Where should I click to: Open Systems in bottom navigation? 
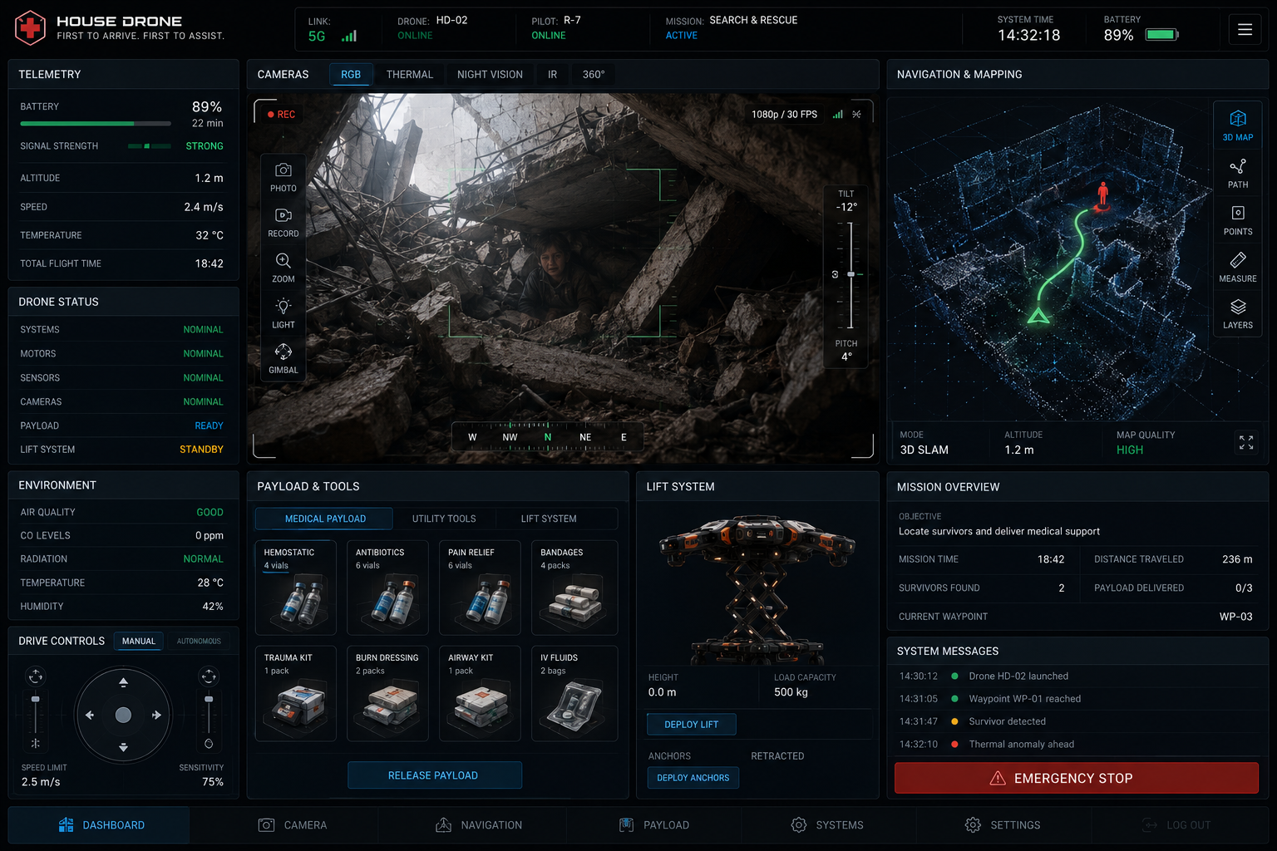pyautogui.click(x=827, y=825)
